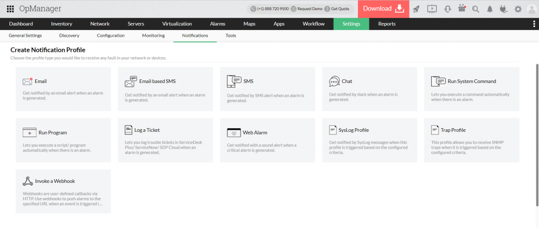Open the user profile avatar
The width and height of the screenshot is (539, 228).
[x=531, y=9]
